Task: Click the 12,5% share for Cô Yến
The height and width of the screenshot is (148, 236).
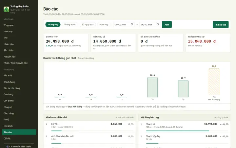Action: [x=130, y=124]
